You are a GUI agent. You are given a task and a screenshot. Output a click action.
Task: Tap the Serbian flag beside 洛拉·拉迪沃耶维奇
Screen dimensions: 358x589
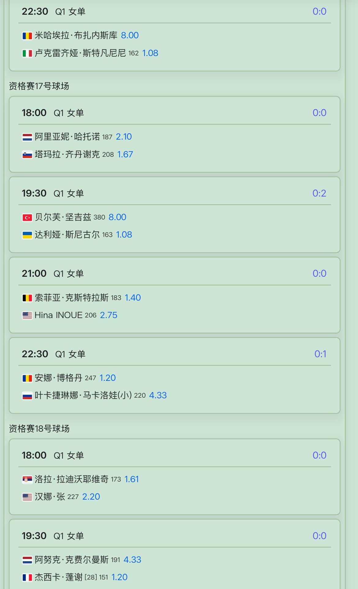point(27,479)
